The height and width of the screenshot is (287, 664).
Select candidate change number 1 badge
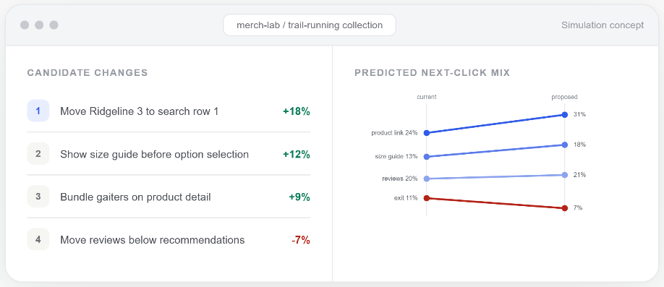point(38,111)
